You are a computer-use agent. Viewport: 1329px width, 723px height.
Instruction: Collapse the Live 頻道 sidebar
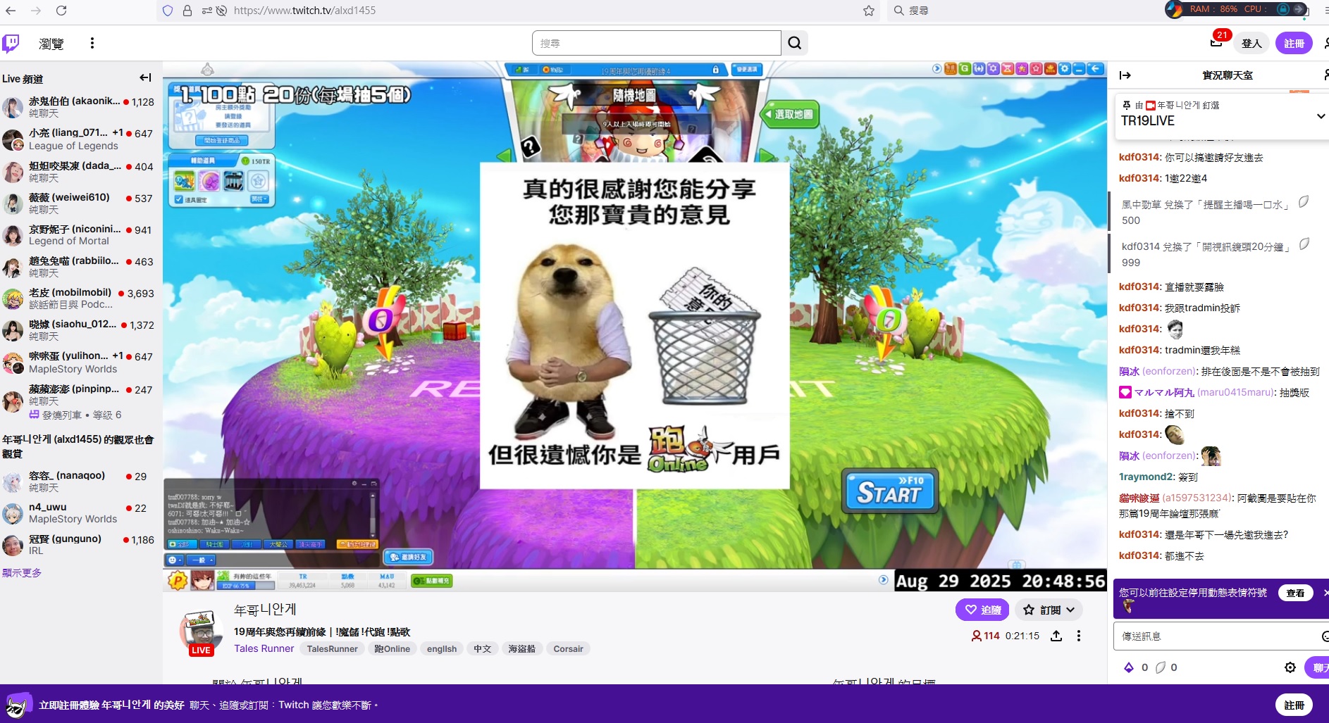click(x=145, y=78)
